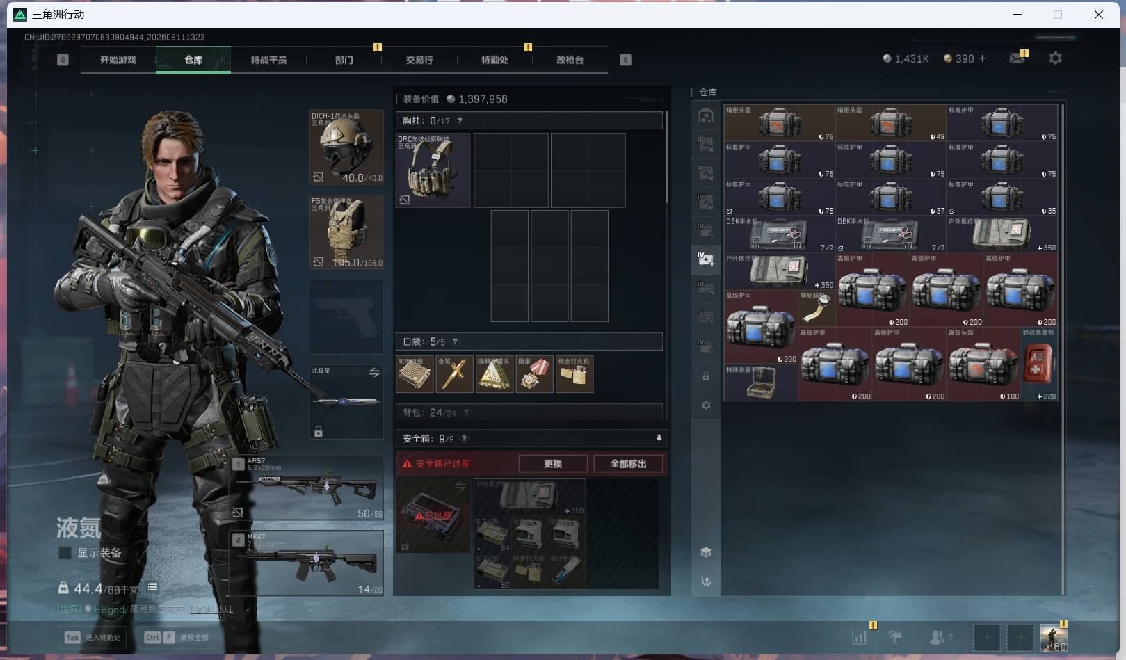
Task: Click the help icon beside 安全箱
Action: 464,439
